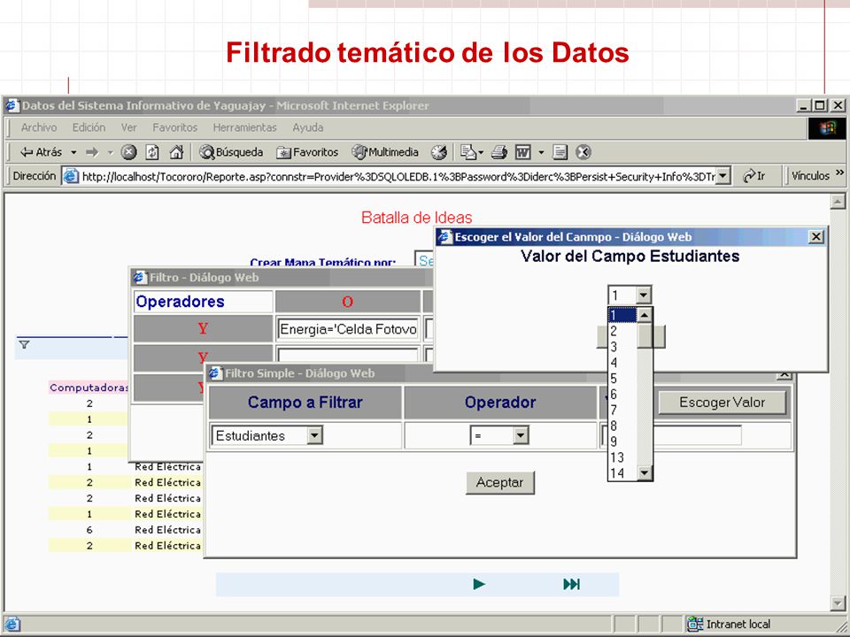850x637 pixels.
Task: Click the page icon beside the URL
Action: (x=71, y=176)
